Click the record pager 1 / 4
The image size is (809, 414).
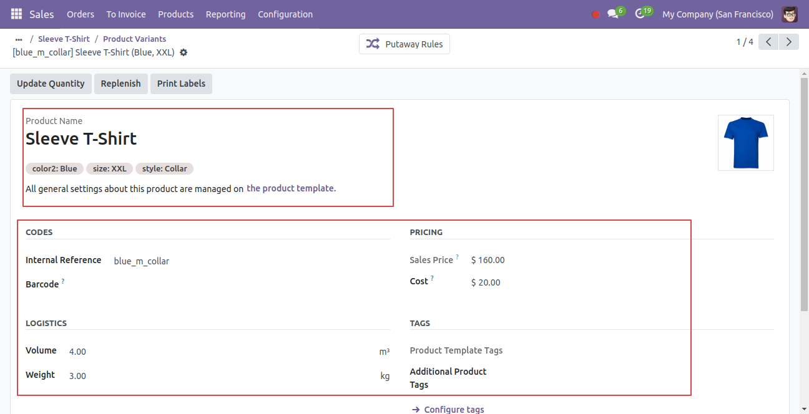tap(745, 42)
